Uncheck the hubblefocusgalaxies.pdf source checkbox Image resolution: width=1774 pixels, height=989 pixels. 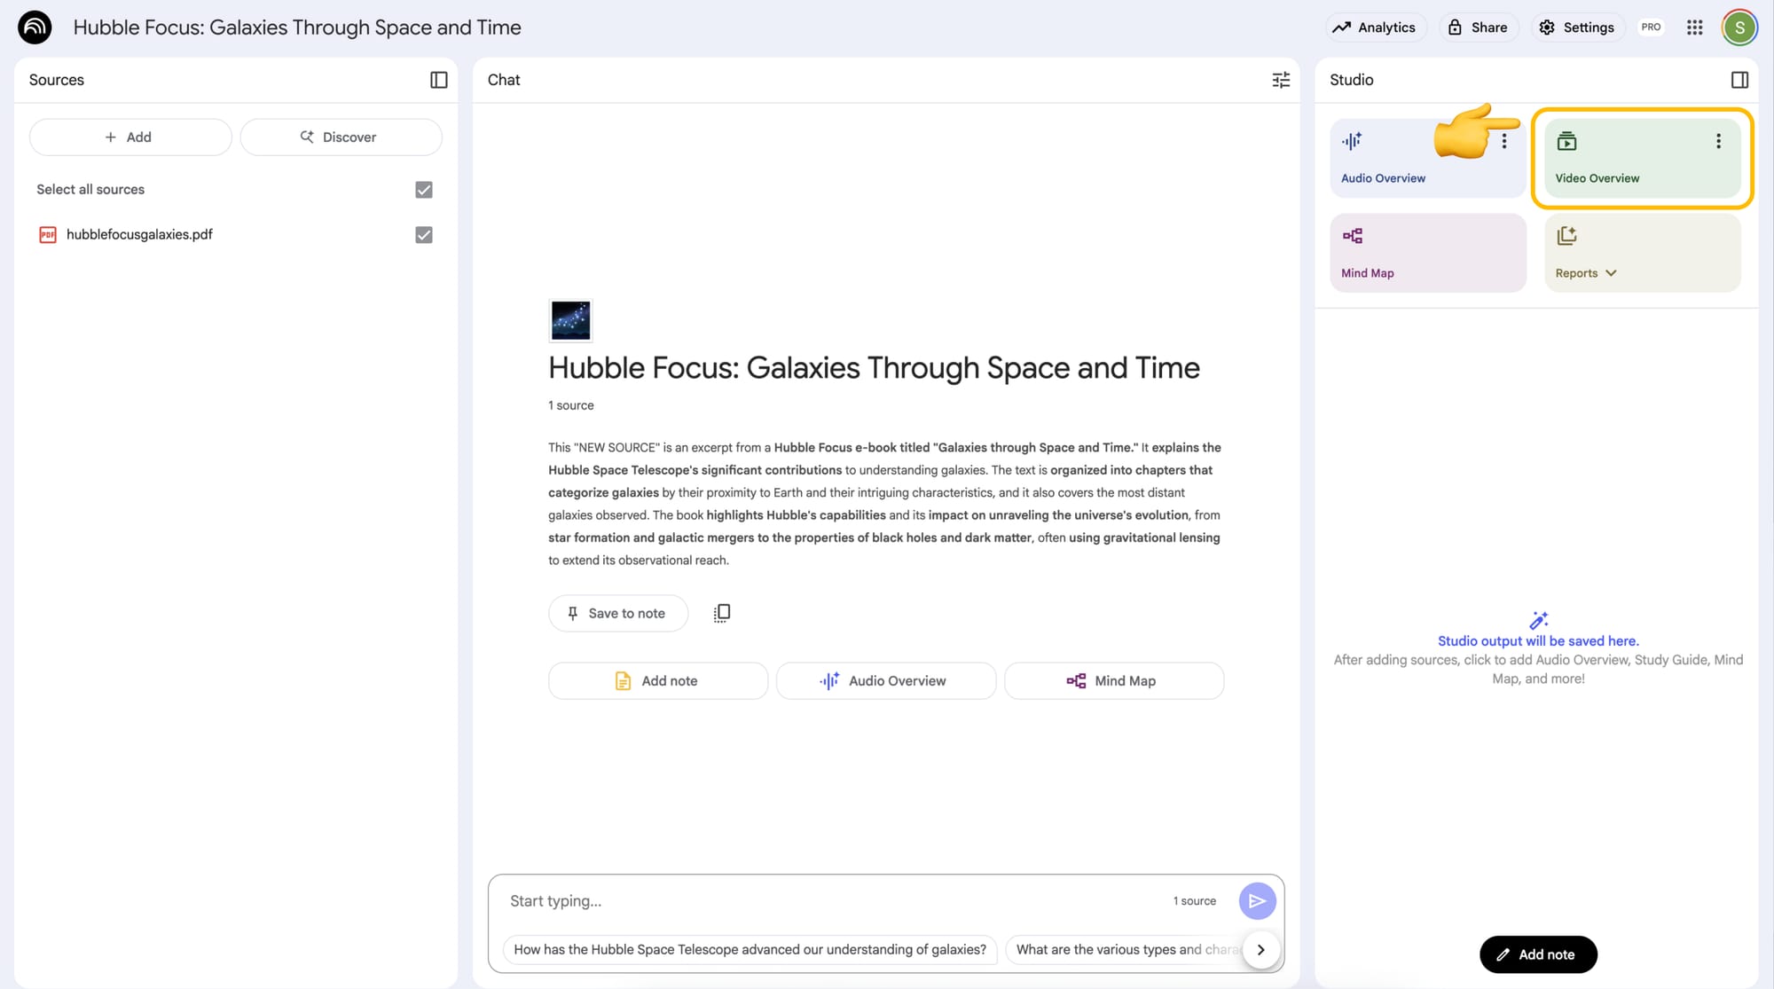(424, 235)
